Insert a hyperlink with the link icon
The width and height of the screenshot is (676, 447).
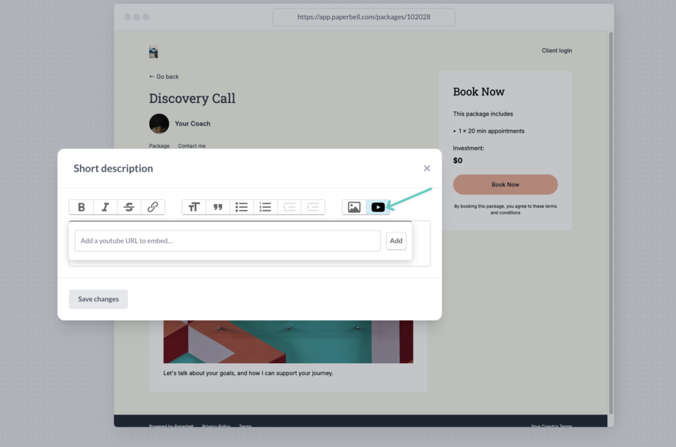pyautogui.click(x=152, y=207)
